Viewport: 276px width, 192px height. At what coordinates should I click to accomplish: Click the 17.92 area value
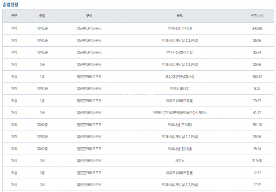click(257, 185)
